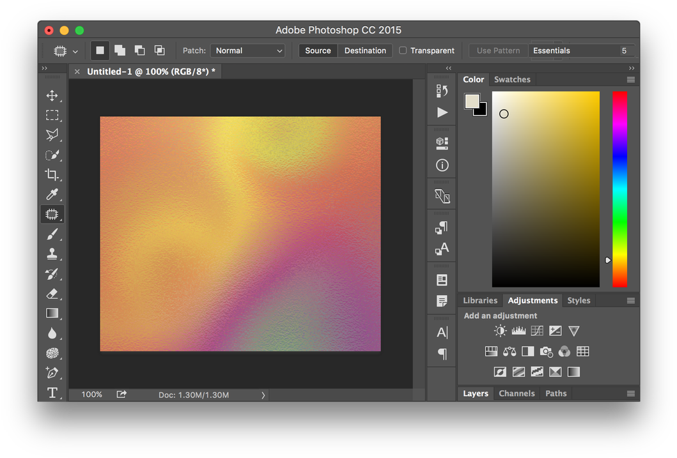Select the Gradient tool
The image size is (677, 458).
pos(52,313)
